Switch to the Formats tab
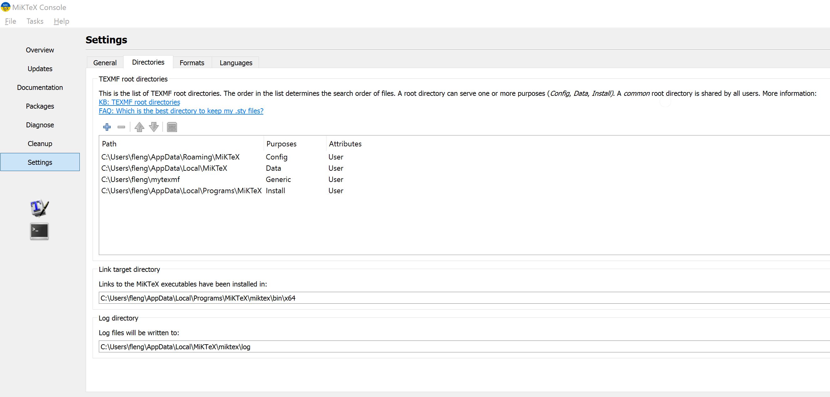The width and height of the screenshot is (830, 397). pos(192,63)
